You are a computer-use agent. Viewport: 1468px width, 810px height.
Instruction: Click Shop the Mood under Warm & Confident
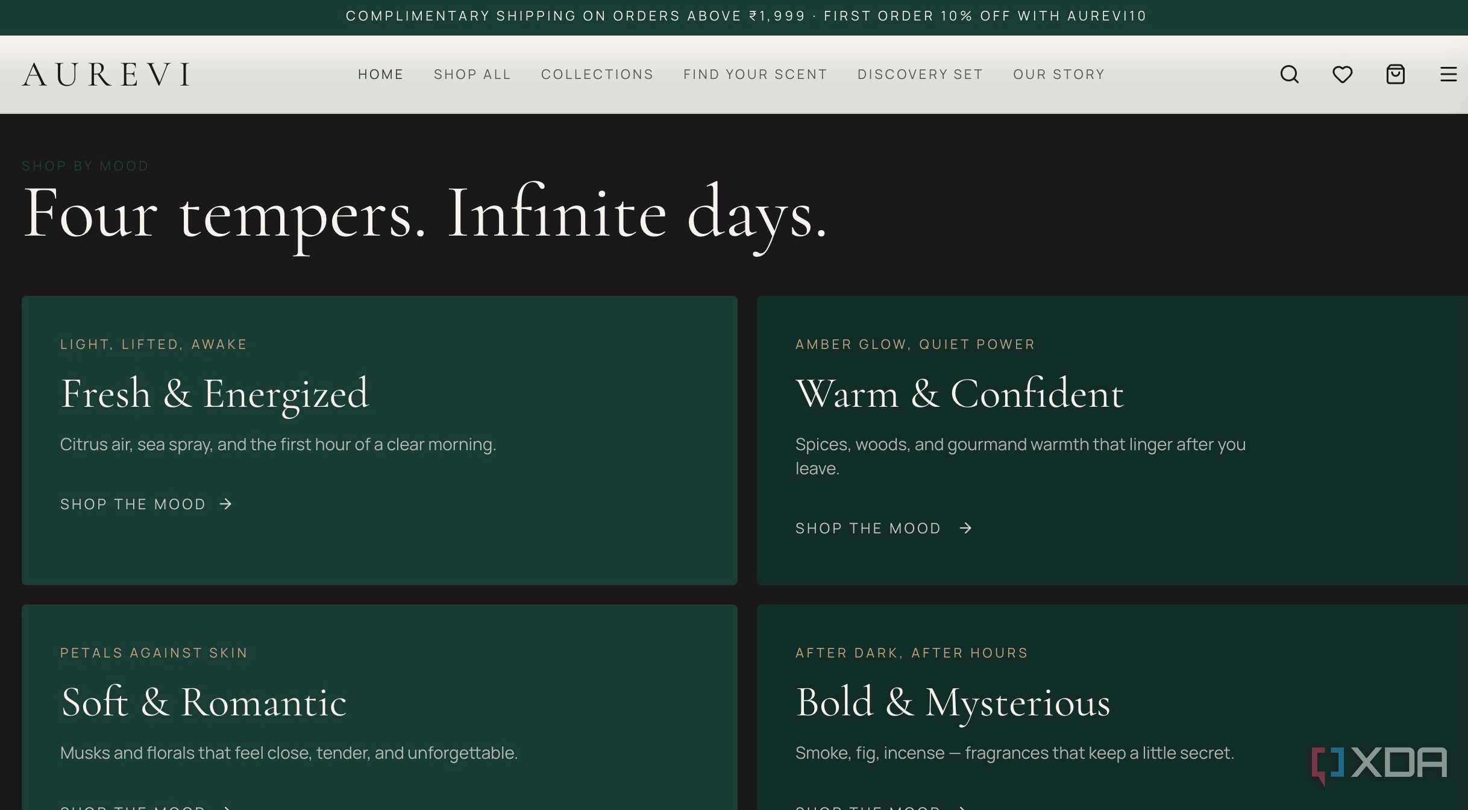point(868,528)
